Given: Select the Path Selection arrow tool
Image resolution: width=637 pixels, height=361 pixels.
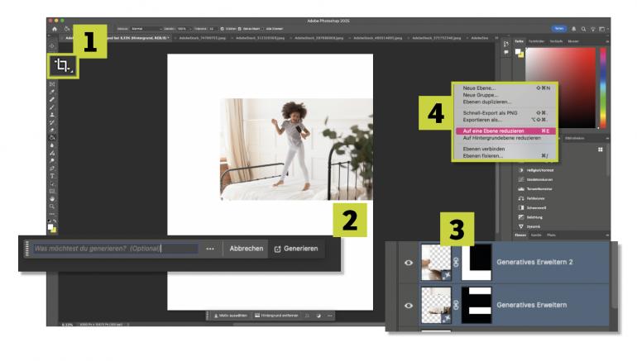Looking at the screenshot, I should [x=52, y=183].
